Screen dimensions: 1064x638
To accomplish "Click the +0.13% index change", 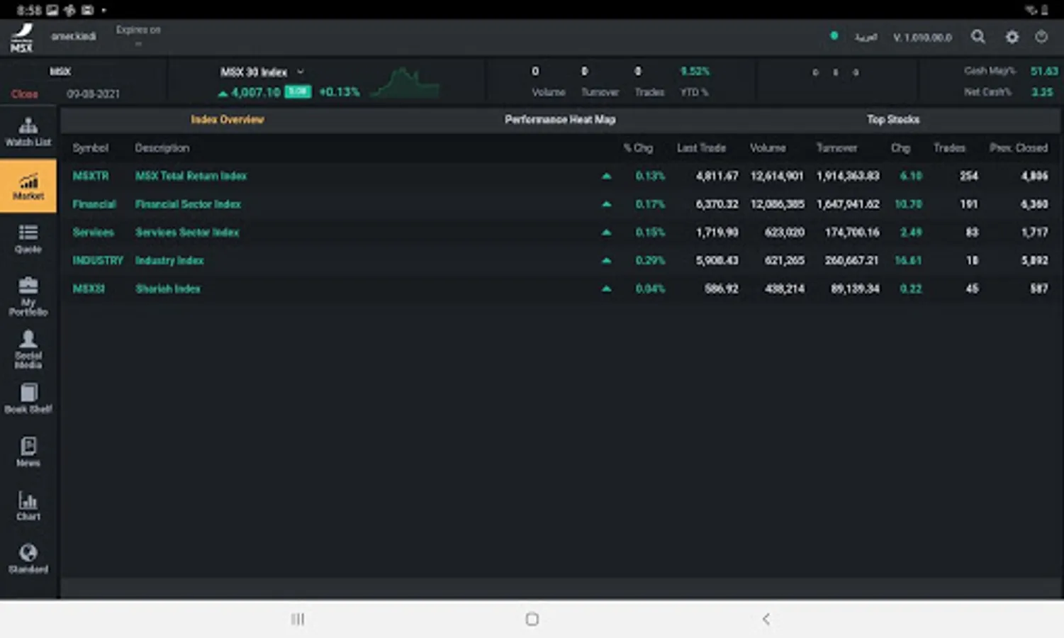I will (x=340, y=92).
